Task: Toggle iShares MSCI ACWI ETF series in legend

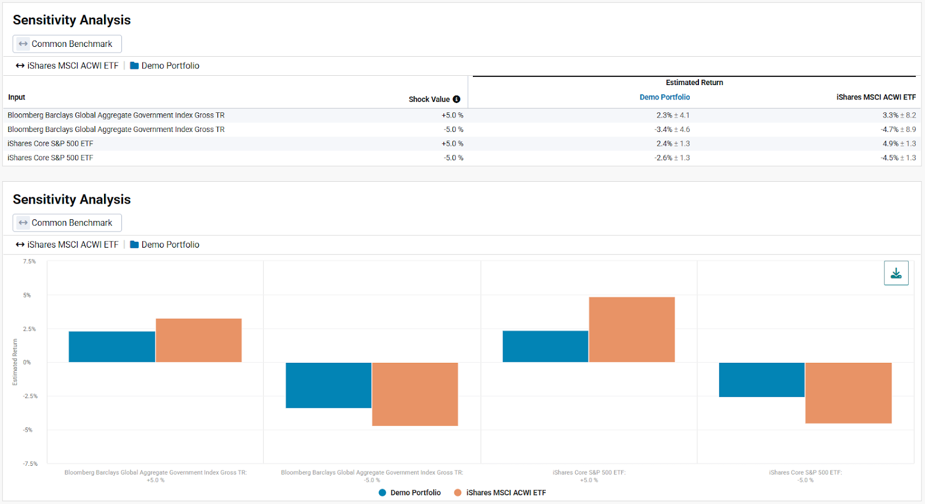Action: tap(500, 493)
